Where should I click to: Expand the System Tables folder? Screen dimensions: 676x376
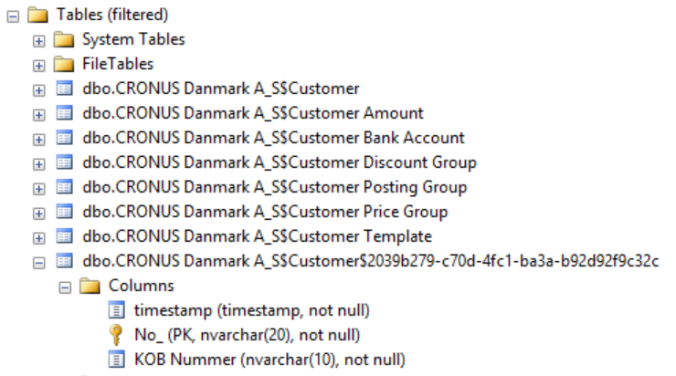(x=38, y=41)
